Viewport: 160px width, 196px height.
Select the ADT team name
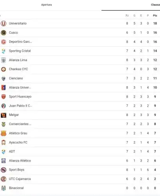[x=12, y=151]
